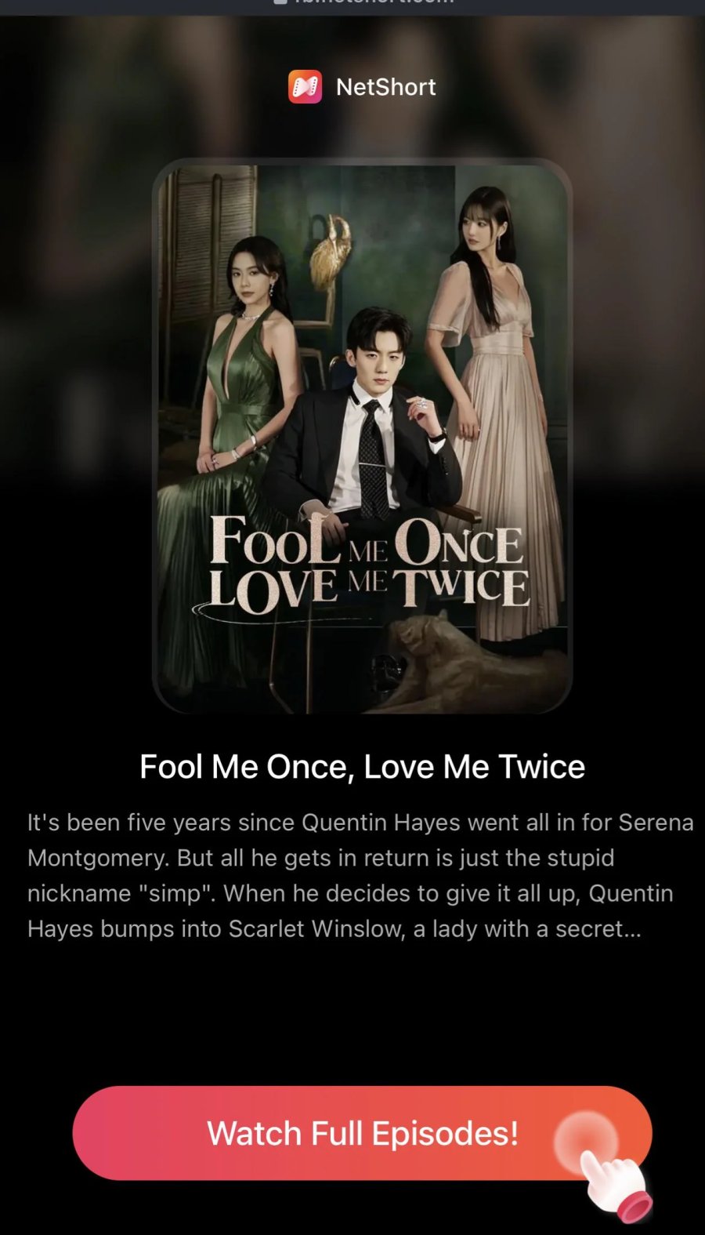Open the Fool Me Once poster thumbnail
The image size is (705, 1235).
point(362,436)
